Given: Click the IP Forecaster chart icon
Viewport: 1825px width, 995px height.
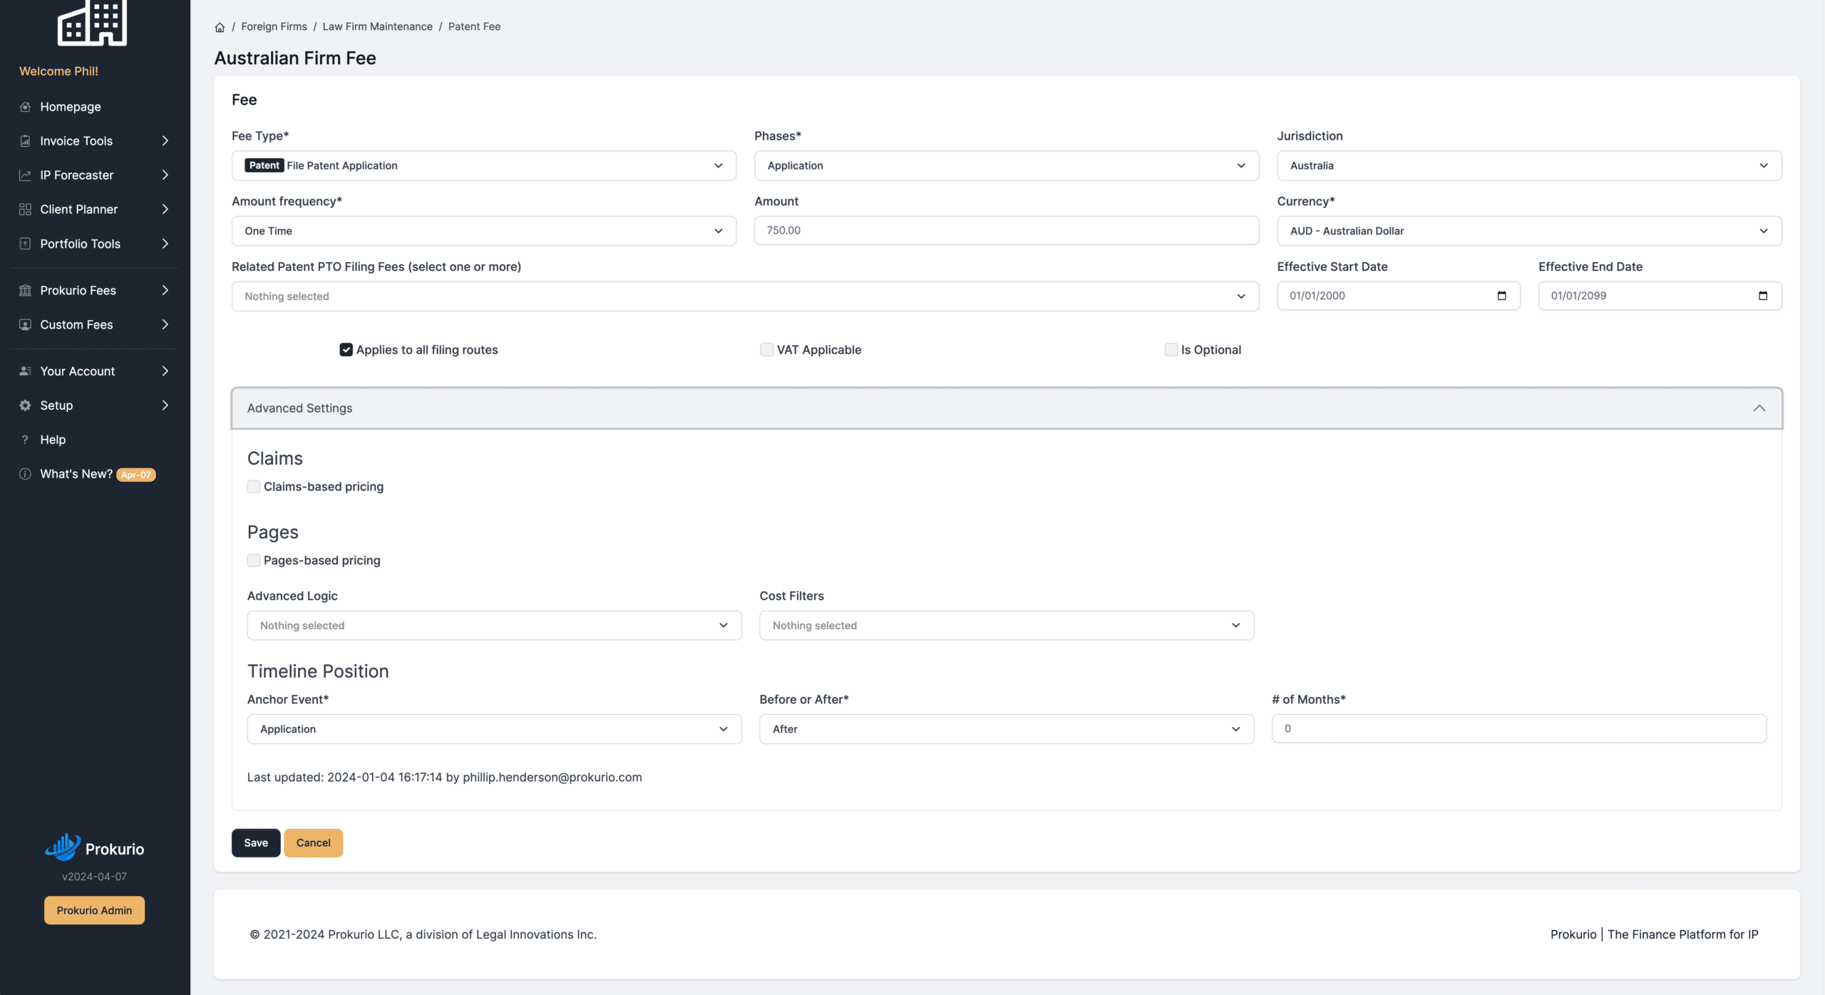Looking at the screenshot, I should (x=25, y=175).
